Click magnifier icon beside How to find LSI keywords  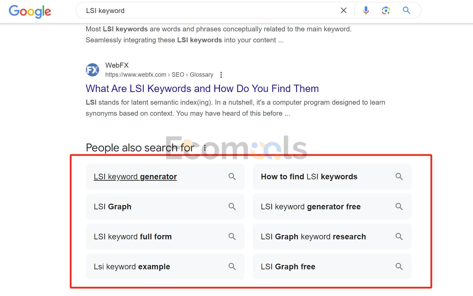(399, 177)
